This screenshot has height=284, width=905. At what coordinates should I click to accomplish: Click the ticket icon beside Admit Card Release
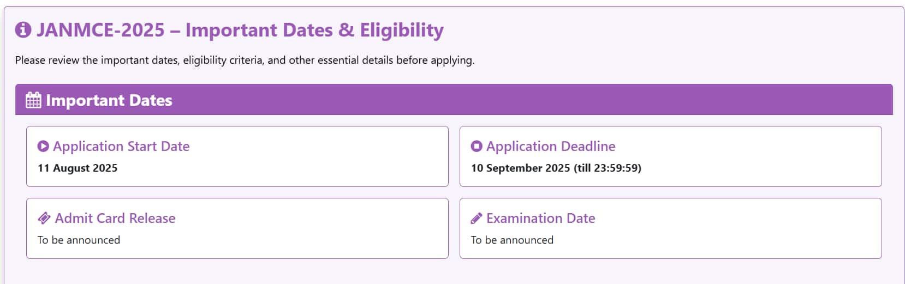click(x=44, y=218)
